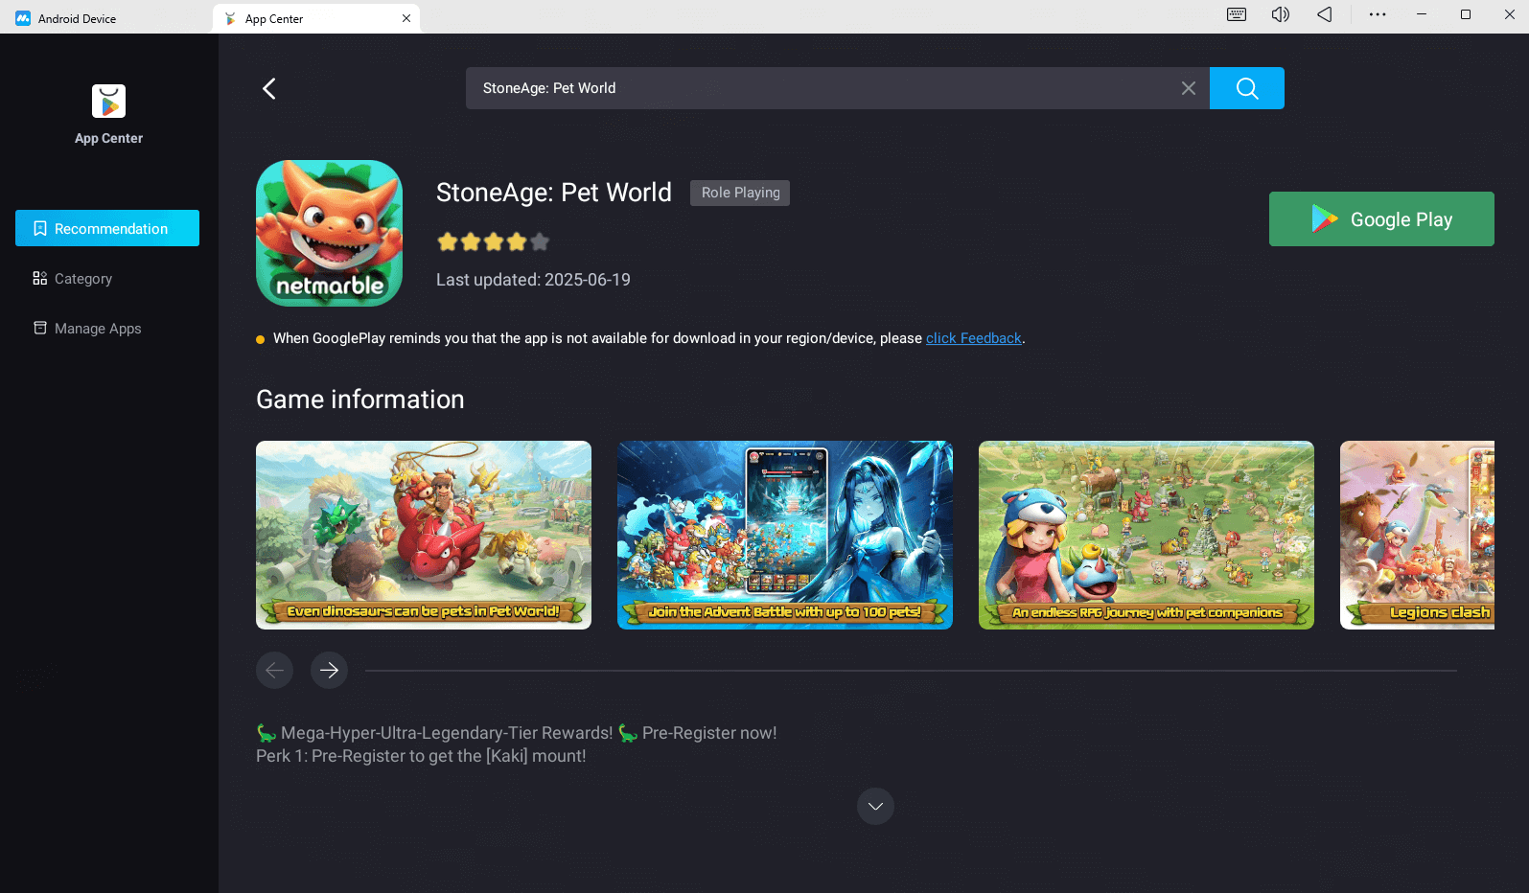
Task: Click the star rating of the app
Action: 493,241
